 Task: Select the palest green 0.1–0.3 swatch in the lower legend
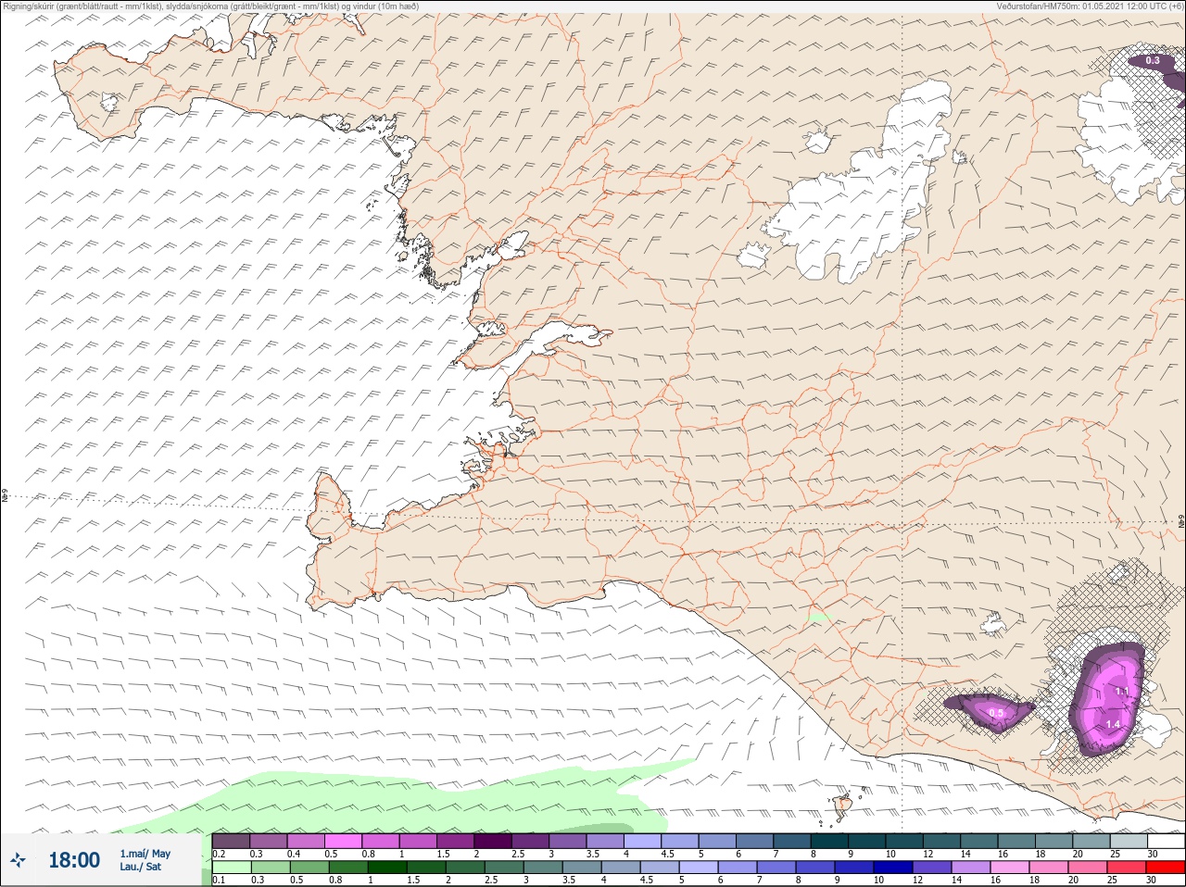[x=232, y=868]
